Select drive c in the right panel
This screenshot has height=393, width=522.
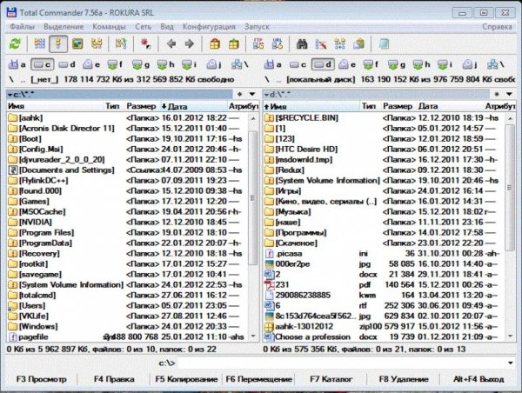(298, 64)
